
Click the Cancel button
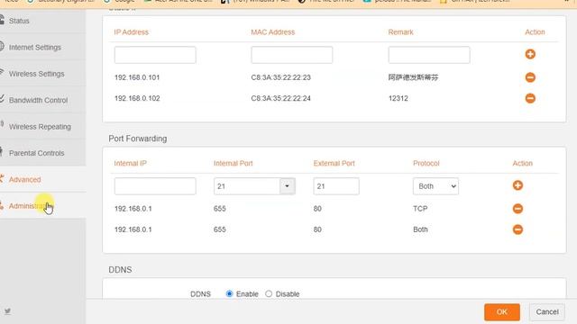coord(547,312)
